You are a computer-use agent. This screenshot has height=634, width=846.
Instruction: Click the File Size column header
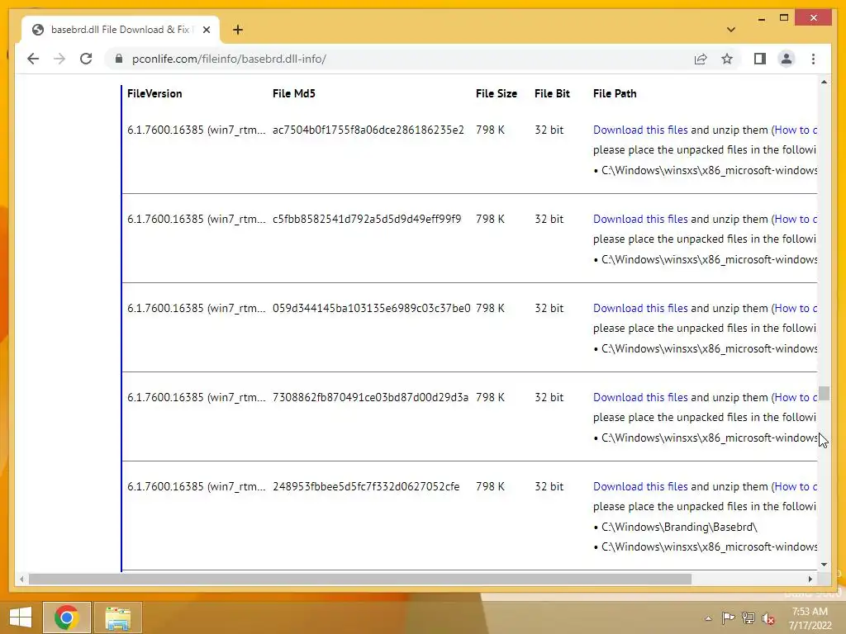[x=497, y=93]
